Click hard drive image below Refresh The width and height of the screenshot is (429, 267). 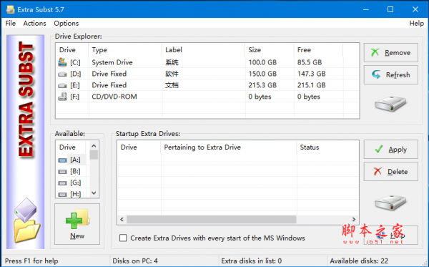390,104
